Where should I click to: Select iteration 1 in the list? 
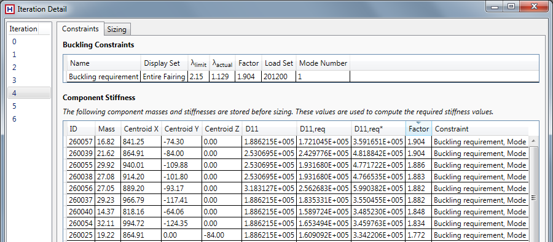tap(29, 55)
